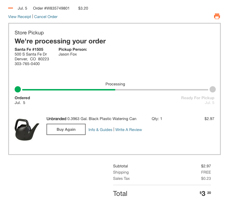Click the 500 S Santa Fe Dr address
Screen dimensions: 229x206
tap(31, 54)
